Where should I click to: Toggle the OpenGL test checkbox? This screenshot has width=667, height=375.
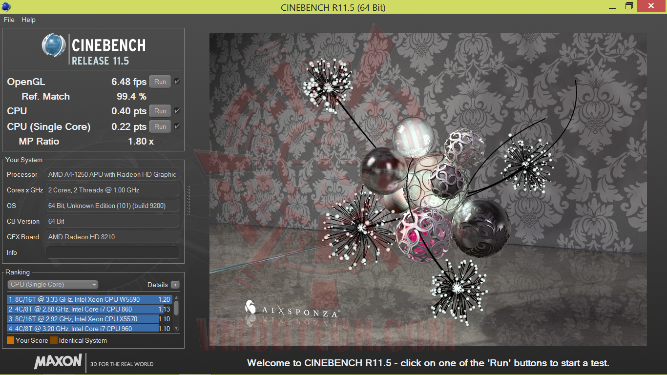point(177,82)
